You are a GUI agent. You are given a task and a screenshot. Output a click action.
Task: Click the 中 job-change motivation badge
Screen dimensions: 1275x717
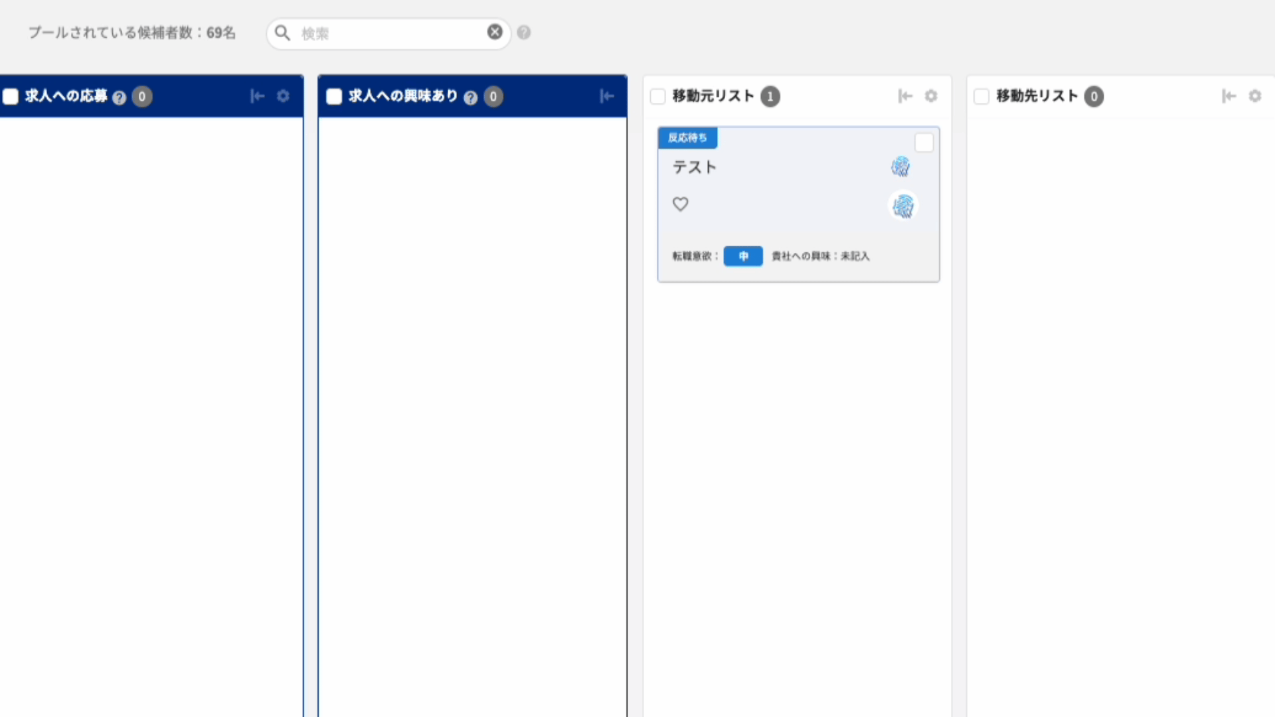coord(743,256)
